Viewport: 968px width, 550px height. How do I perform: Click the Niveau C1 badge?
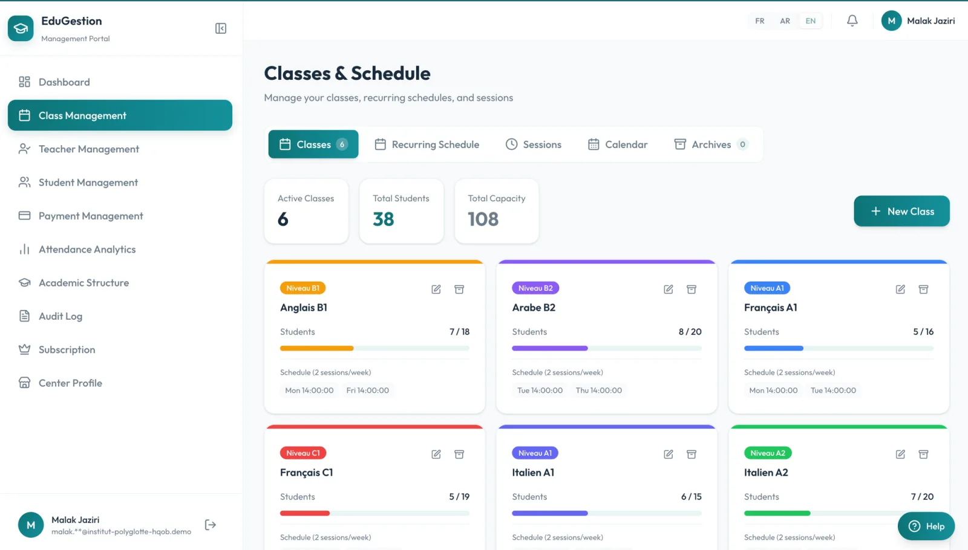[303, 453]
